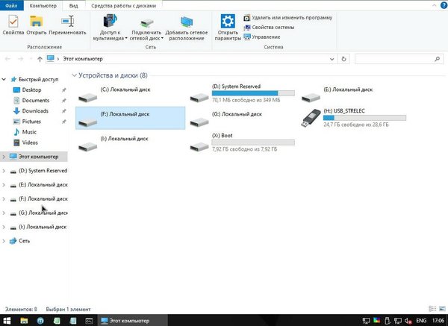Open the Файл (File) menu tab
This screenshot has height=326, width=448.
tap(10, 4)
